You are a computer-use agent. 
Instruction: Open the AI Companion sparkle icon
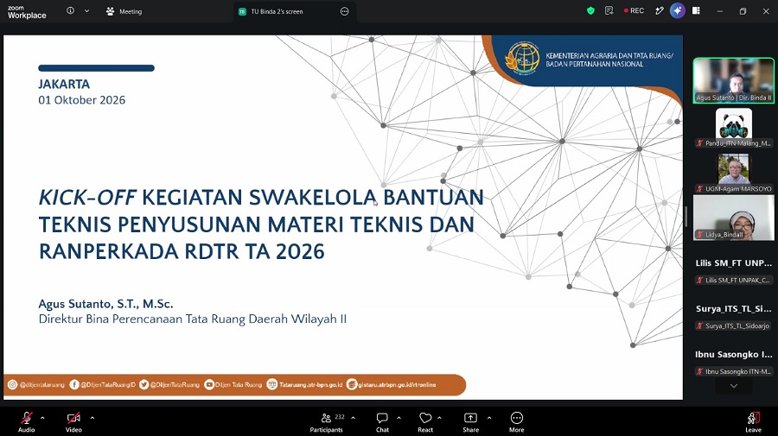677,11
